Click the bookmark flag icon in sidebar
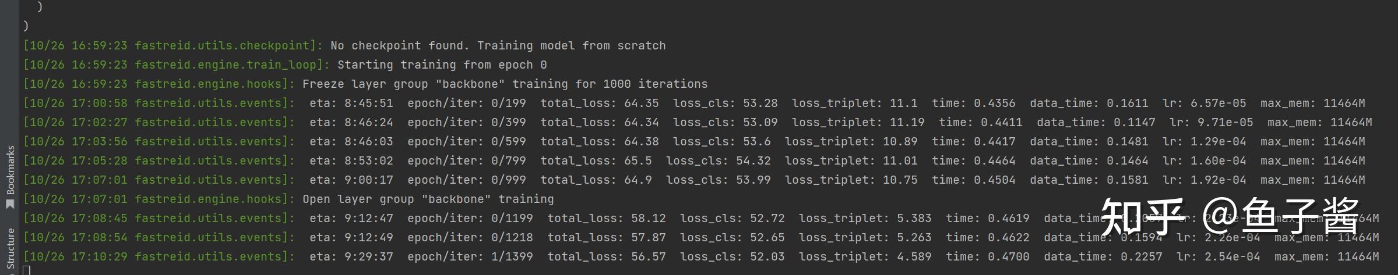The image size is (1398, 275). pyautogui.click(x=10, y=203)
